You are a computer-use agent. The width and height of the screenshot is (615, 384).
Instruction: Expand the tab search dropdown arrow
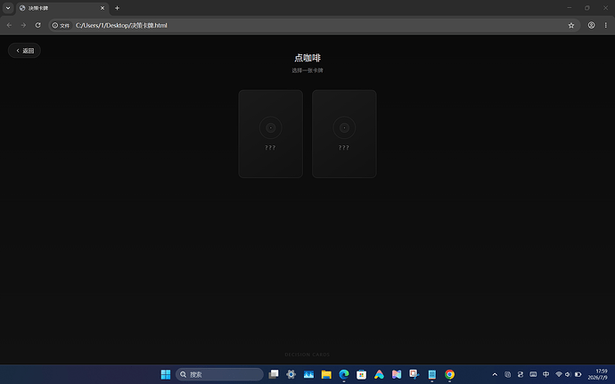8,8
